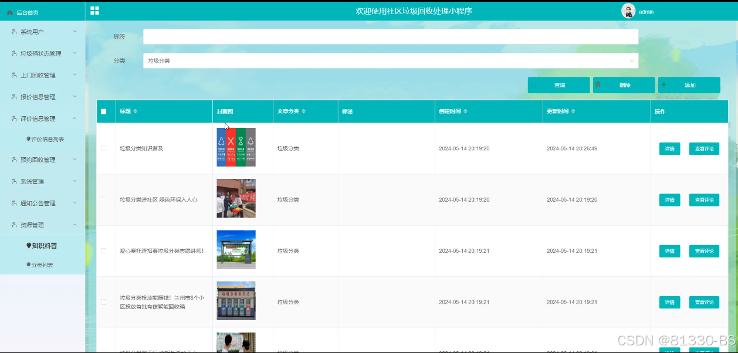Click the 添加 add button

(x=689, y=85)
